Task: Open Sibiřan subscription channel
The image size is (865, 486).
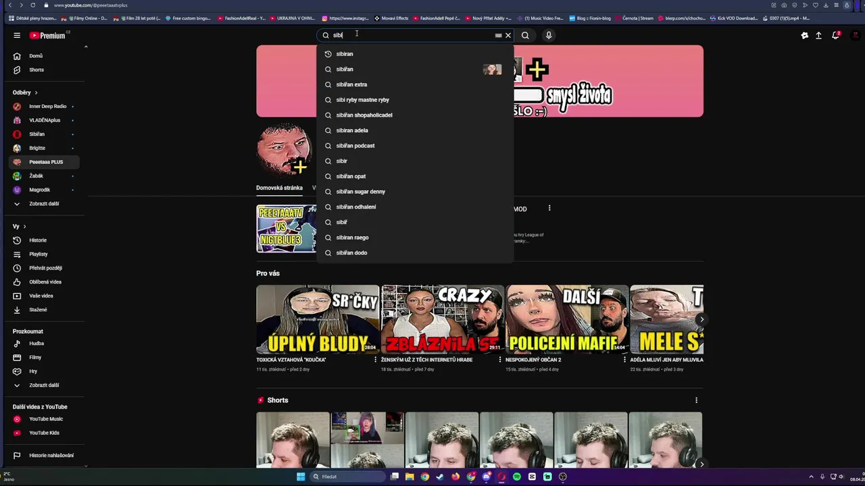Action: coord(45,134)
